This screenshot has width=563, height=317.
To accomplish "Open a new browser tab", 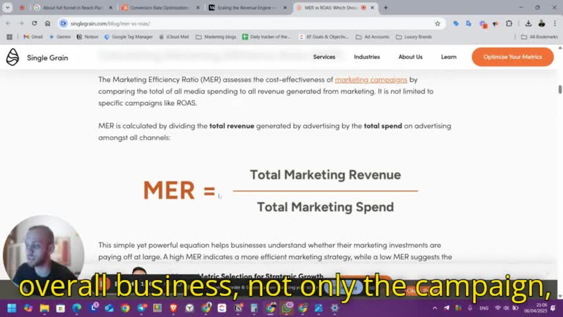I will pos(386,7).
